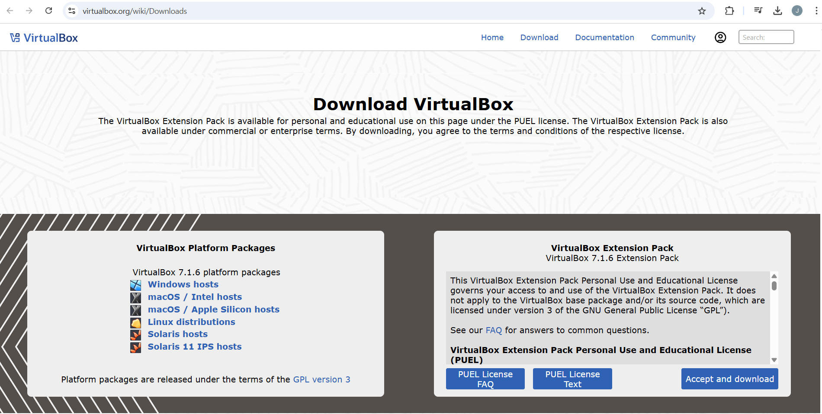Click 'VirtualBox 7.1.6 Extension Pack' text
822x414 pixels.
tap(612, 258)
